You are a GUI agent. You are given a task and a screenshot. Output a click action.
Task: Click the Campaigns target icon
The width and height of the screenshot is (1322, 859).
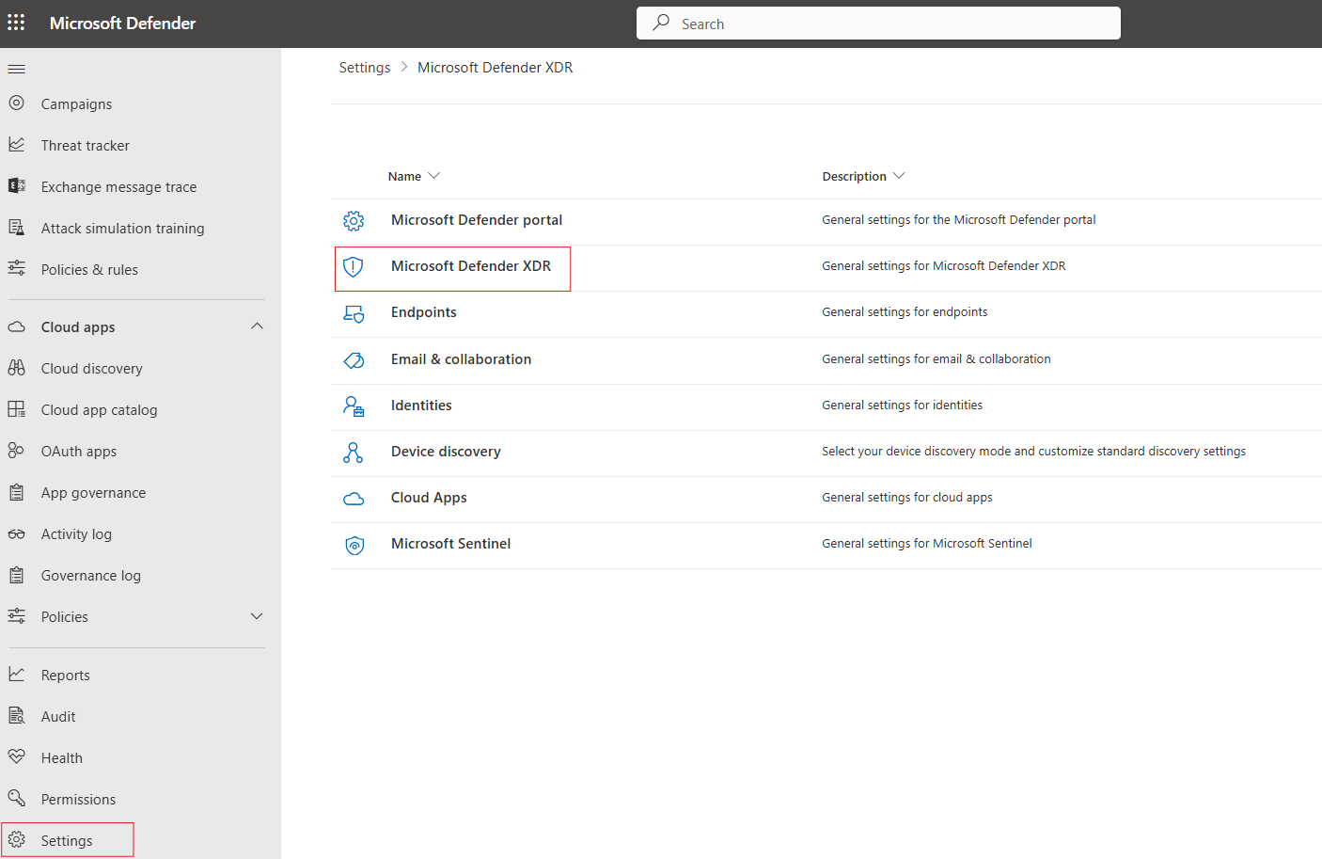16,103
